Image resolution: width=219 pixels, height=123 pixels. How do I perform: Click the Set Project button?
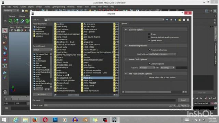coord(42,94)
